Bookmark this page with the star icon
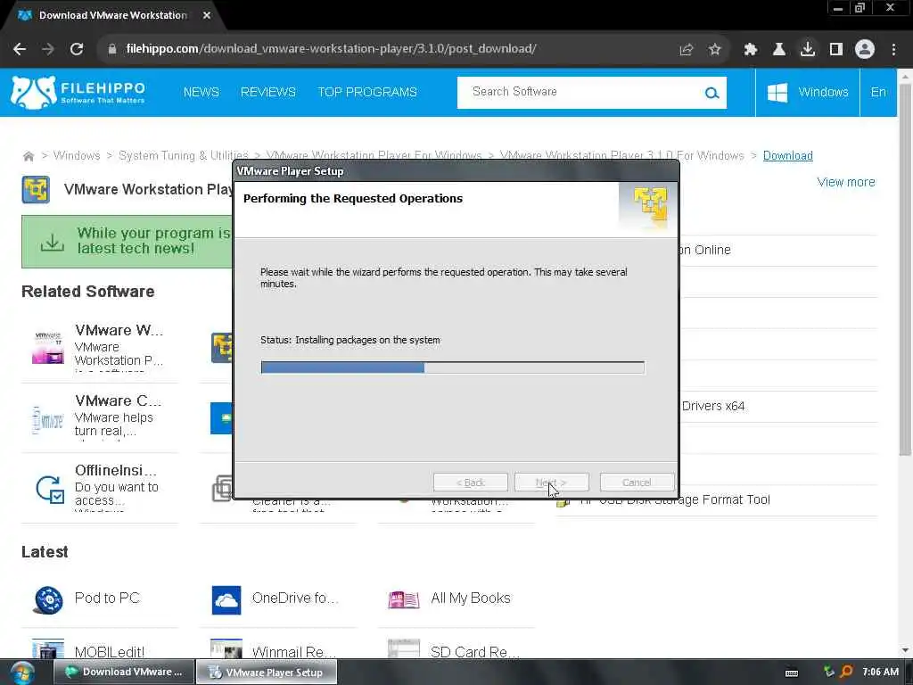913x685 pixels. tap(715, 50)
